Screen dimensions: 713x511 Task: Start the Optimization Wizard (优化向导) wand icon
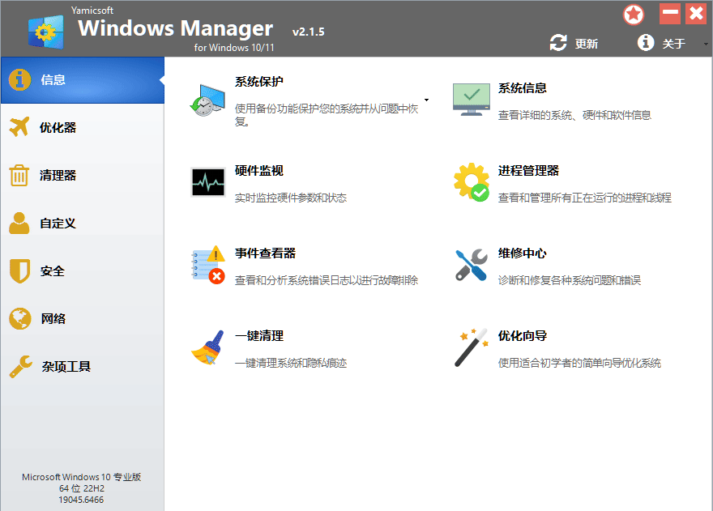(471, 348)
